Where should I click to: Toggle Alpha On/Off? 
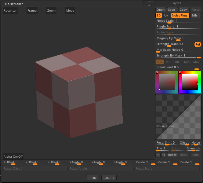pos(13,157)
